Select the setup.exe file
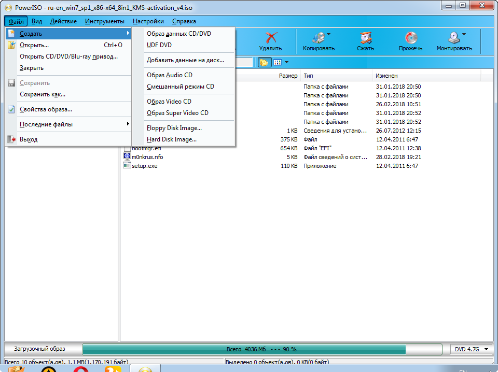The image size is (498, 372). coord(145,166)
